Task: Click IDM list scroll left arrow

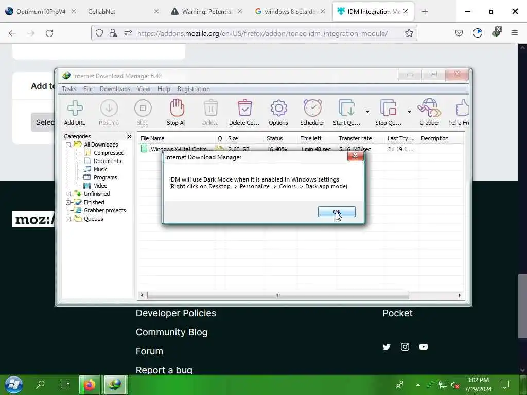Action: pyautogui.click(x=142, y=296)
